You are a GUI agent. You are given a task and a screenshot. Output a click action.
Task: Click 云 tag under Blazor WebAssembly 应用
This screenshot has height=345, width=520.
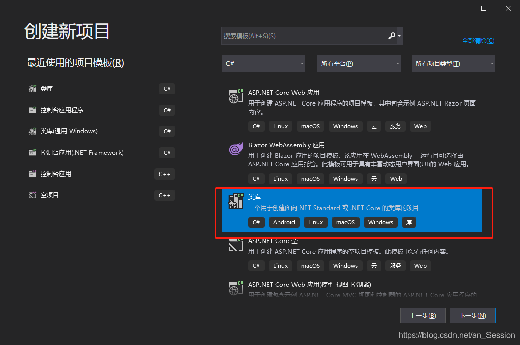374,179
